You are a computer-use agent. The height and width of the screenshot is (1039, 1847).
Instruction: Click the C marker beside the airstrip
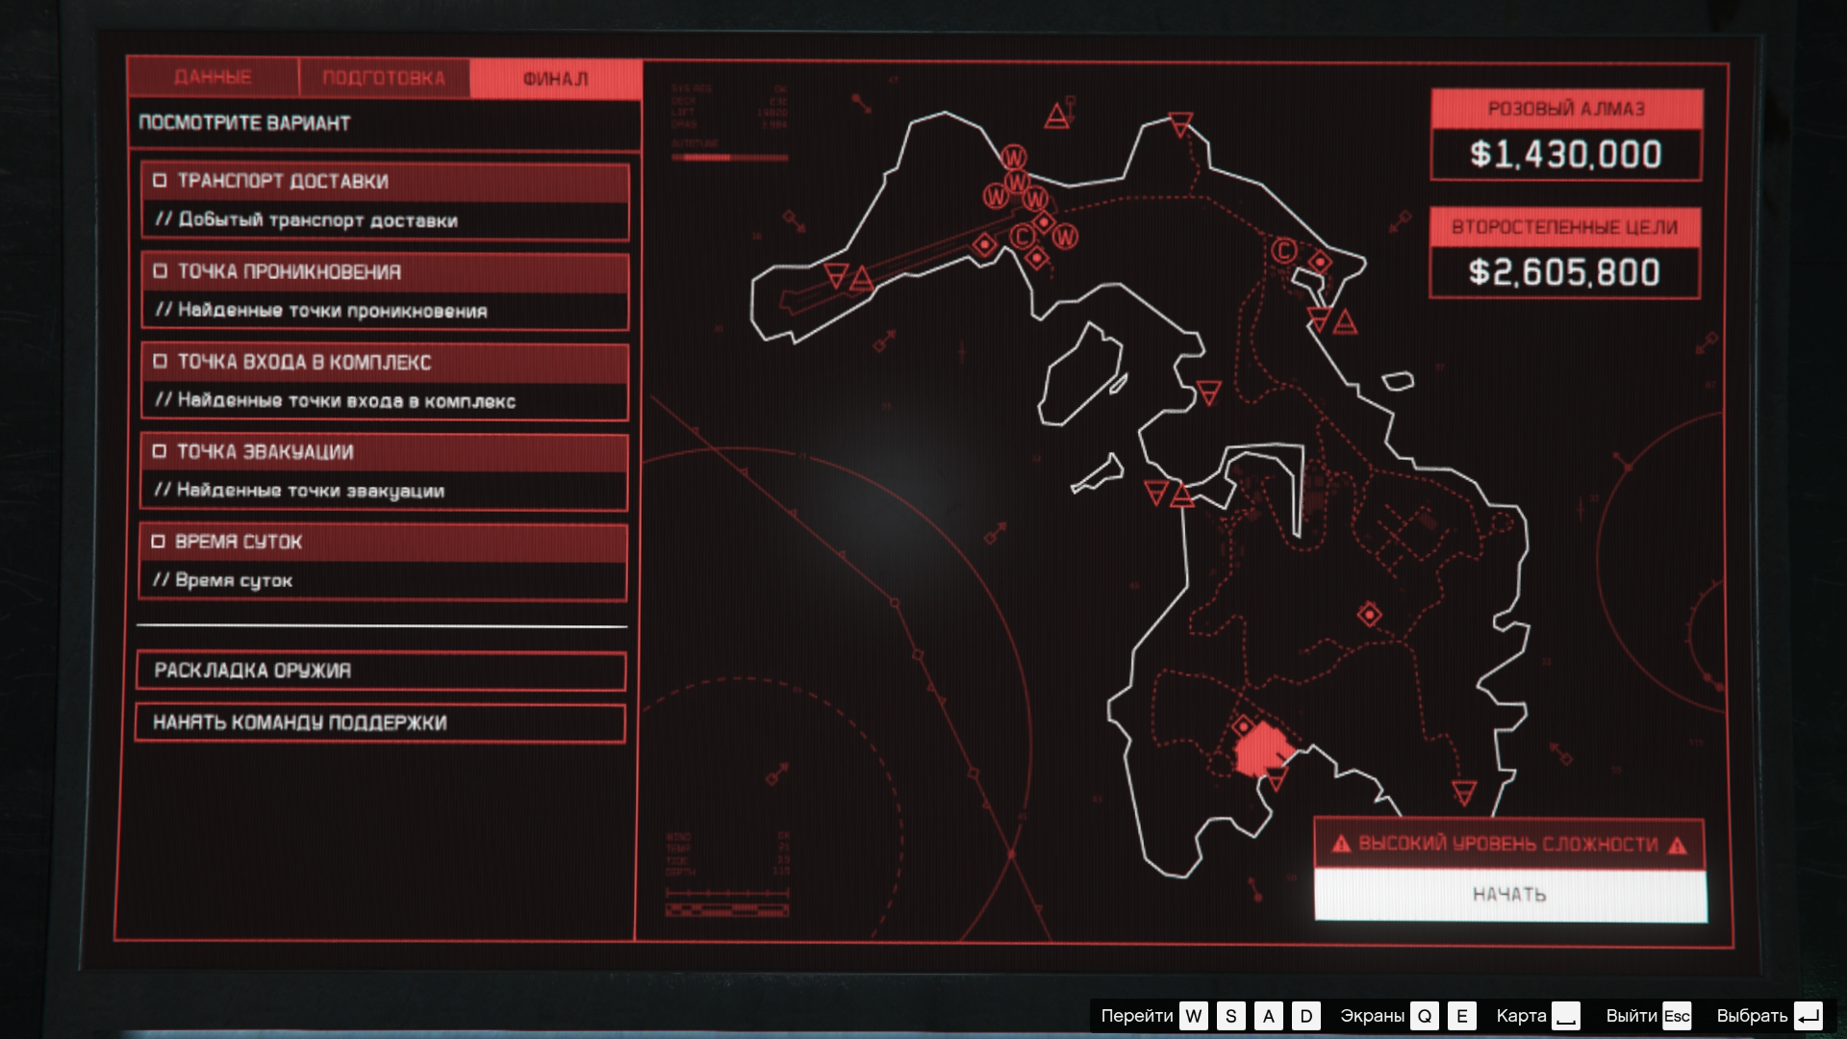1022,237
